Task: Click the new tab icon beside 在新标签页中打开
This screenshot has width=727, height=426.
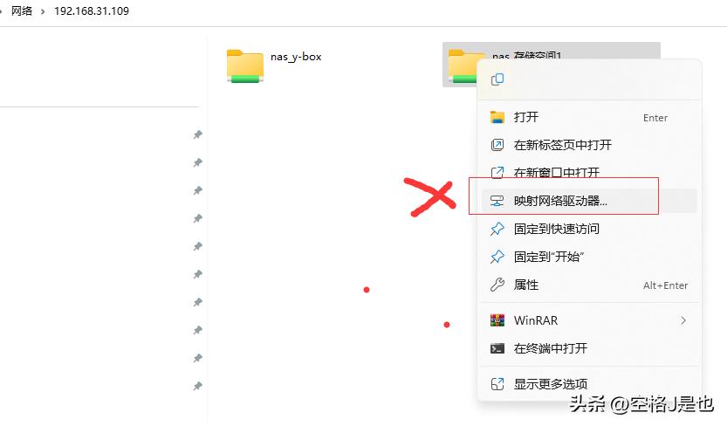Action: [497, 145]
